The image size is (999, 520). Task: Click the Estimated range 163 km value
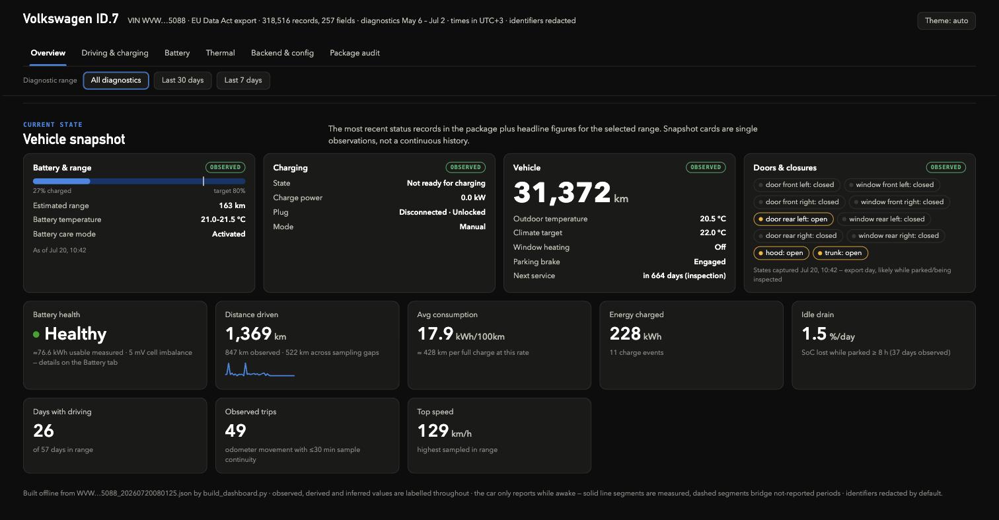point(232,205)
